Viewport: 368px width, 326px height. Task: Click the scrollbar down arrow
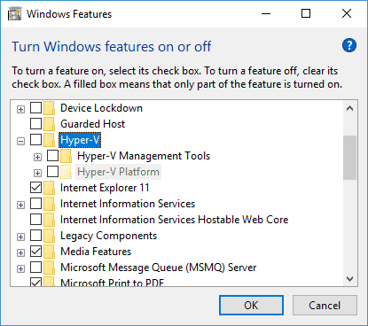(x=350, y=279)
